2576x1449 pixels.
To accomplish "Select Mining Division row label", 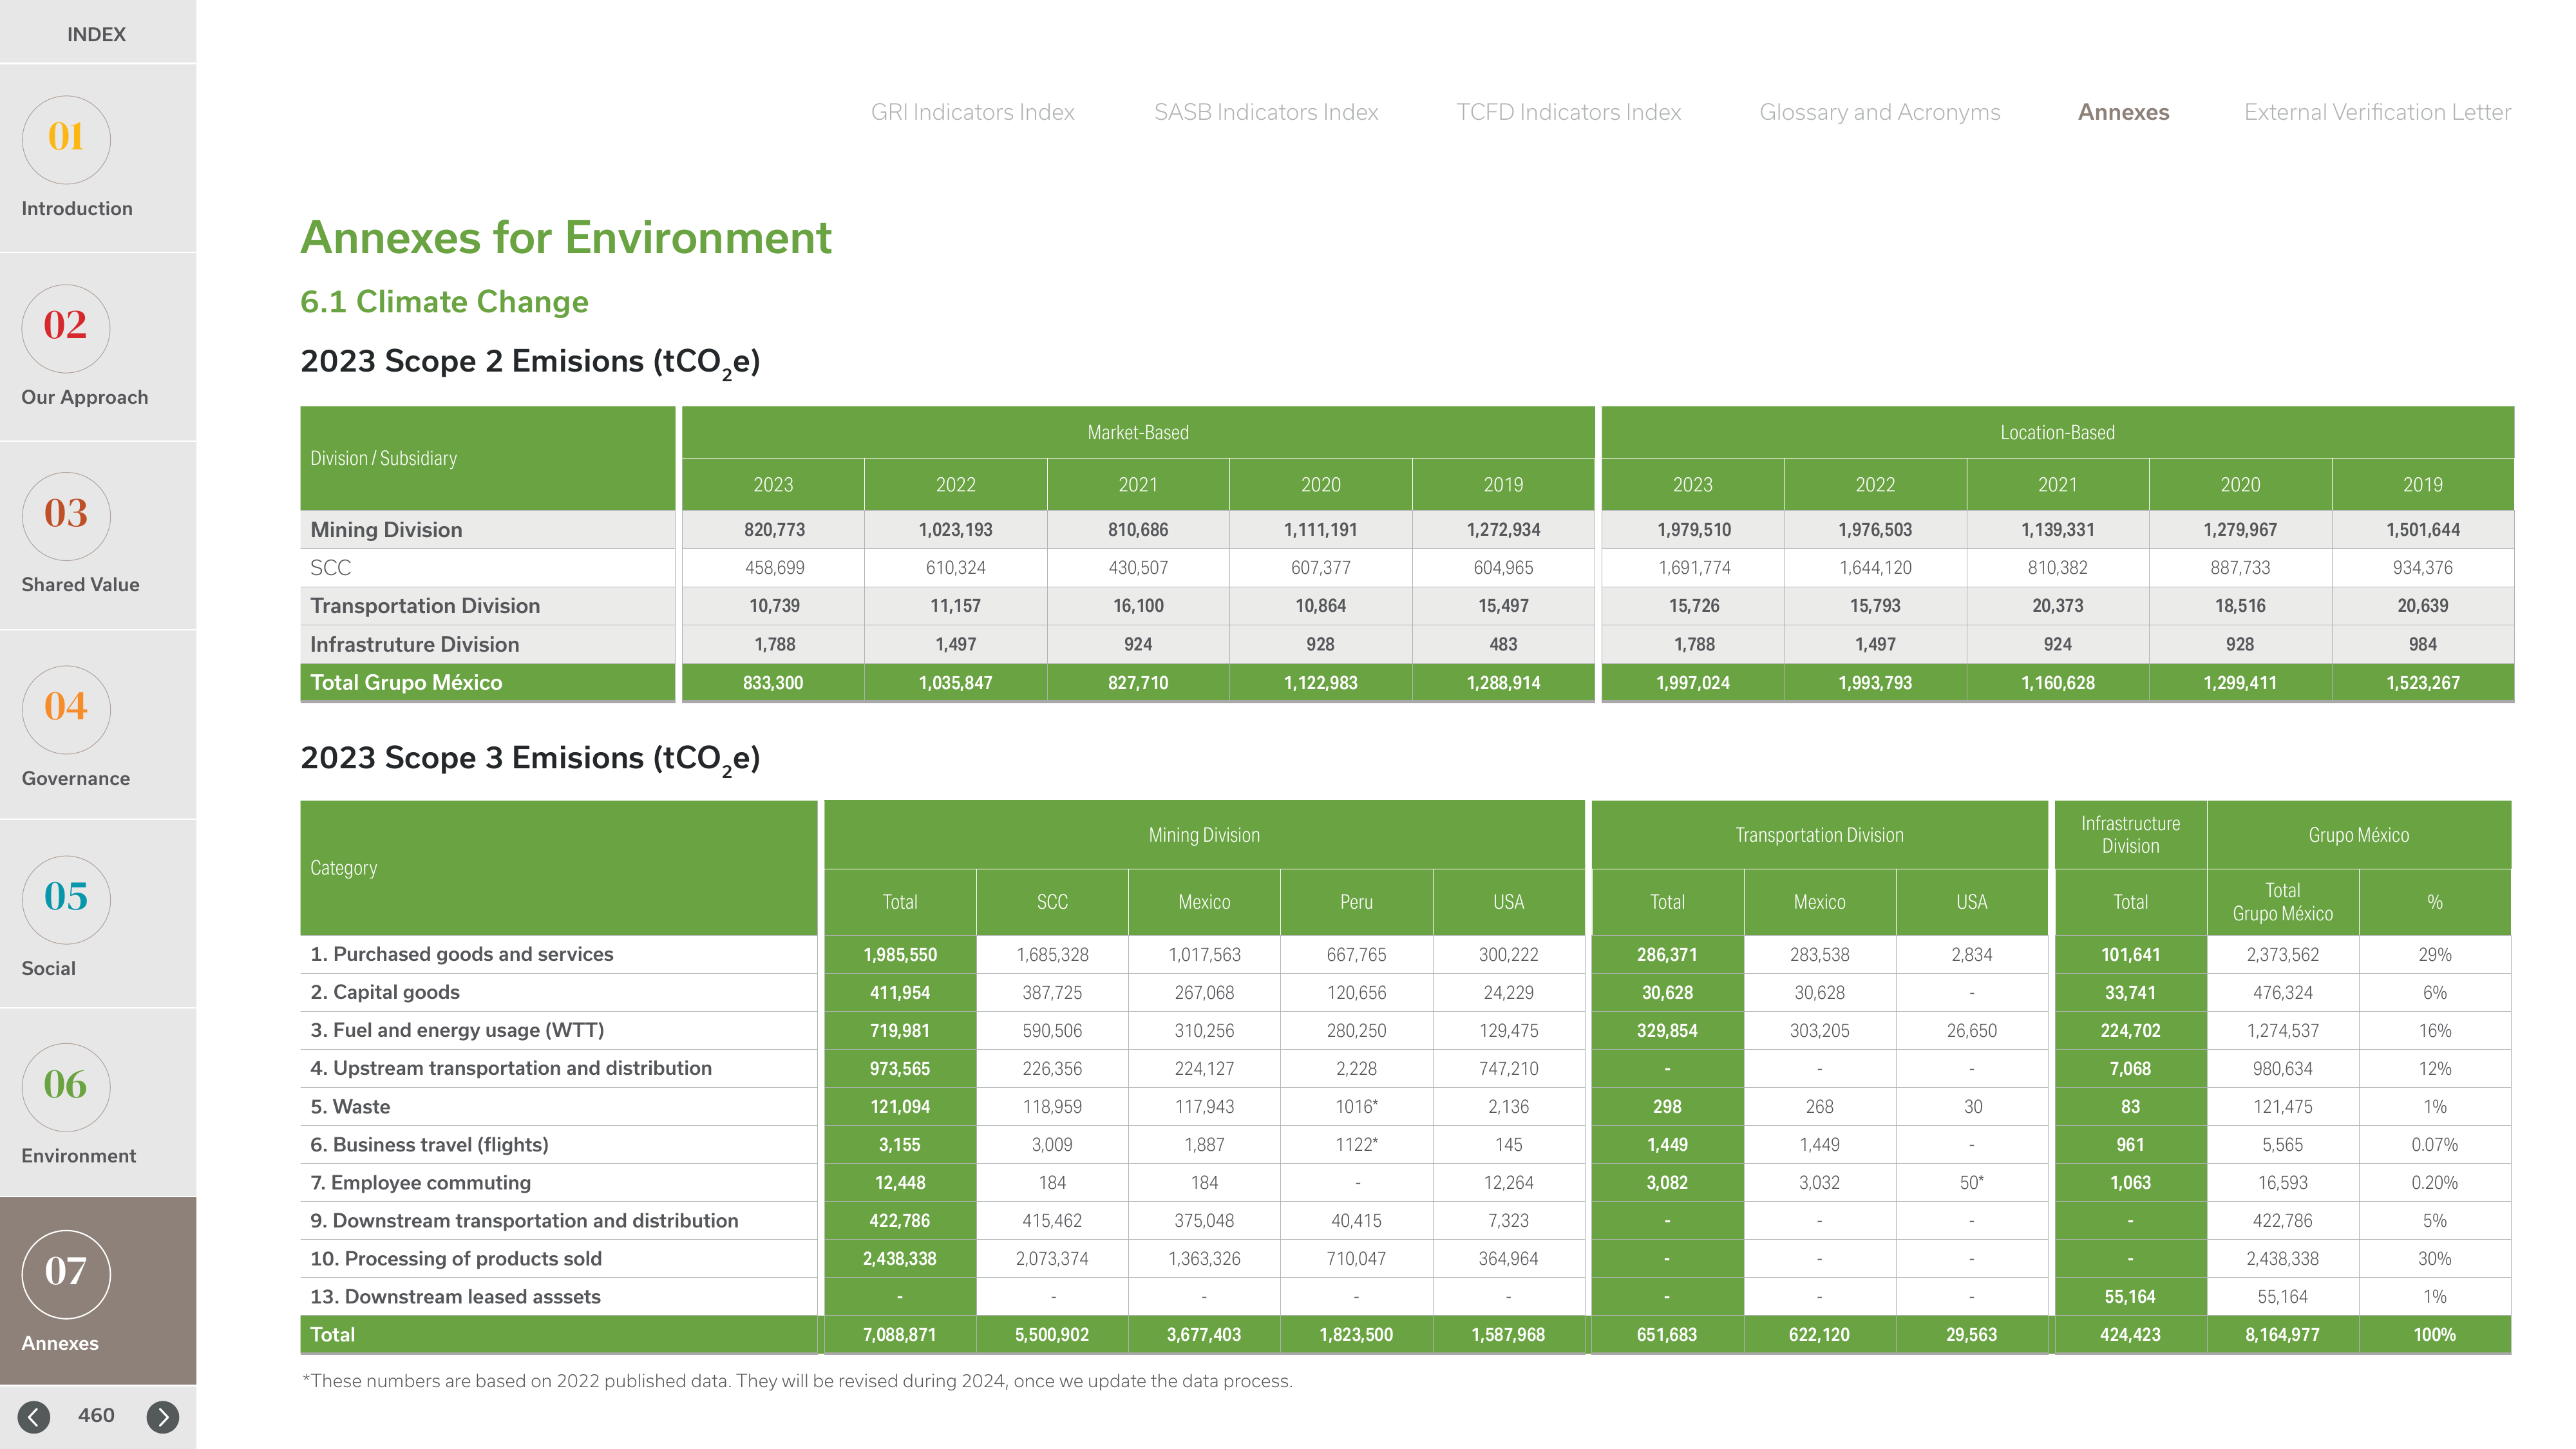I will click(x=386, y=530).
